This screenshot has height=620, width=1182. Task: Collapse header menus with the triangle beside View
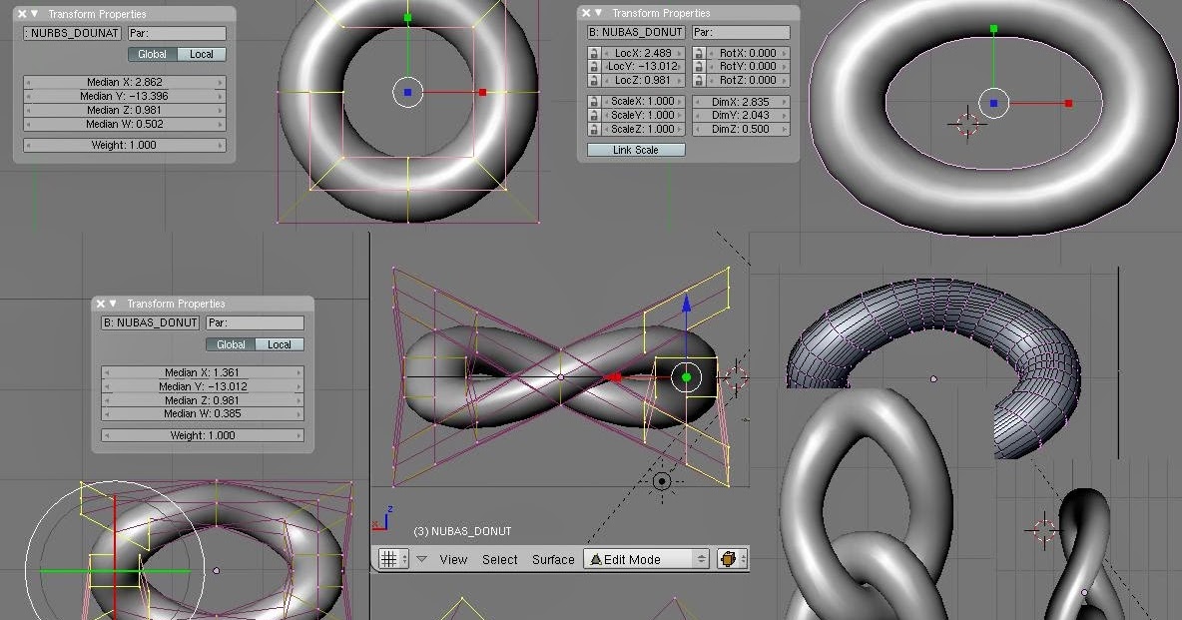(422, 559)
